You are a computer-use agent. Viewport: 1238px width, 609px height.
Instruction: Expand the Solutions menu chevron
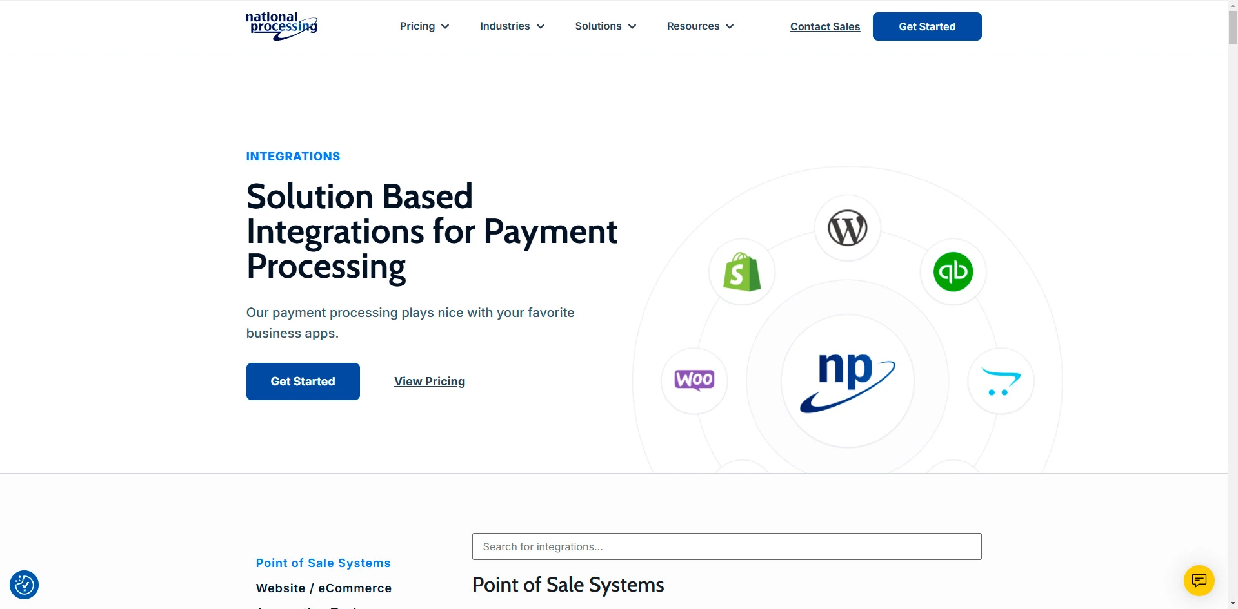pyautogui.click(x=632, y=26)
